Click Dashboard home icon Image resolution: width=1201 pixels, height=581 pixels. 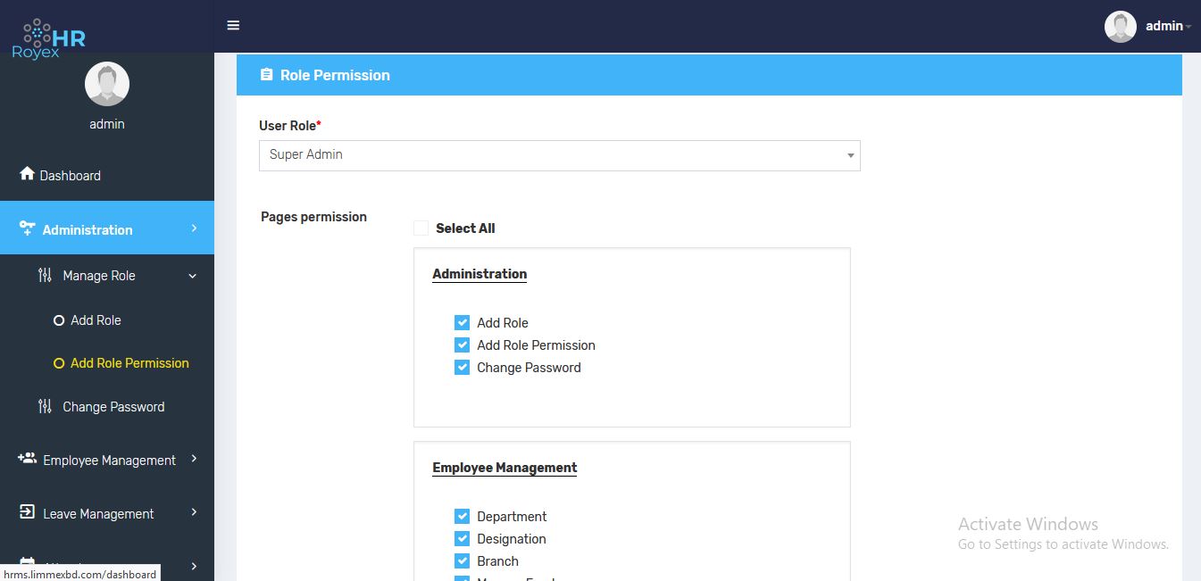click(x=27, y=174)
